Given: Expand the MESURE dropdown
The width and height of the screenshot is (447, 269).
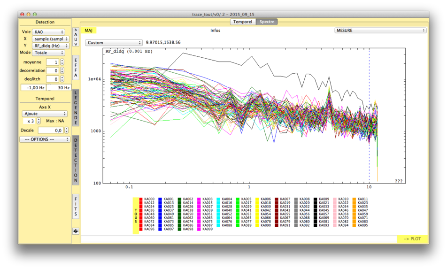Looking at the screenshot, I should tap(380, 31).
